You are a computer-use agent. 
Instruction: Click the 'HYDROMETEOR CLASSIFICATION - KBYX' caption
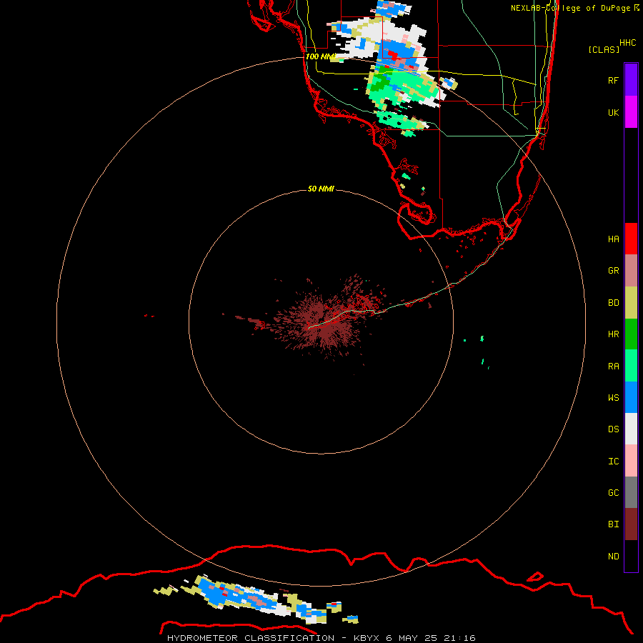tap(275, 638)
